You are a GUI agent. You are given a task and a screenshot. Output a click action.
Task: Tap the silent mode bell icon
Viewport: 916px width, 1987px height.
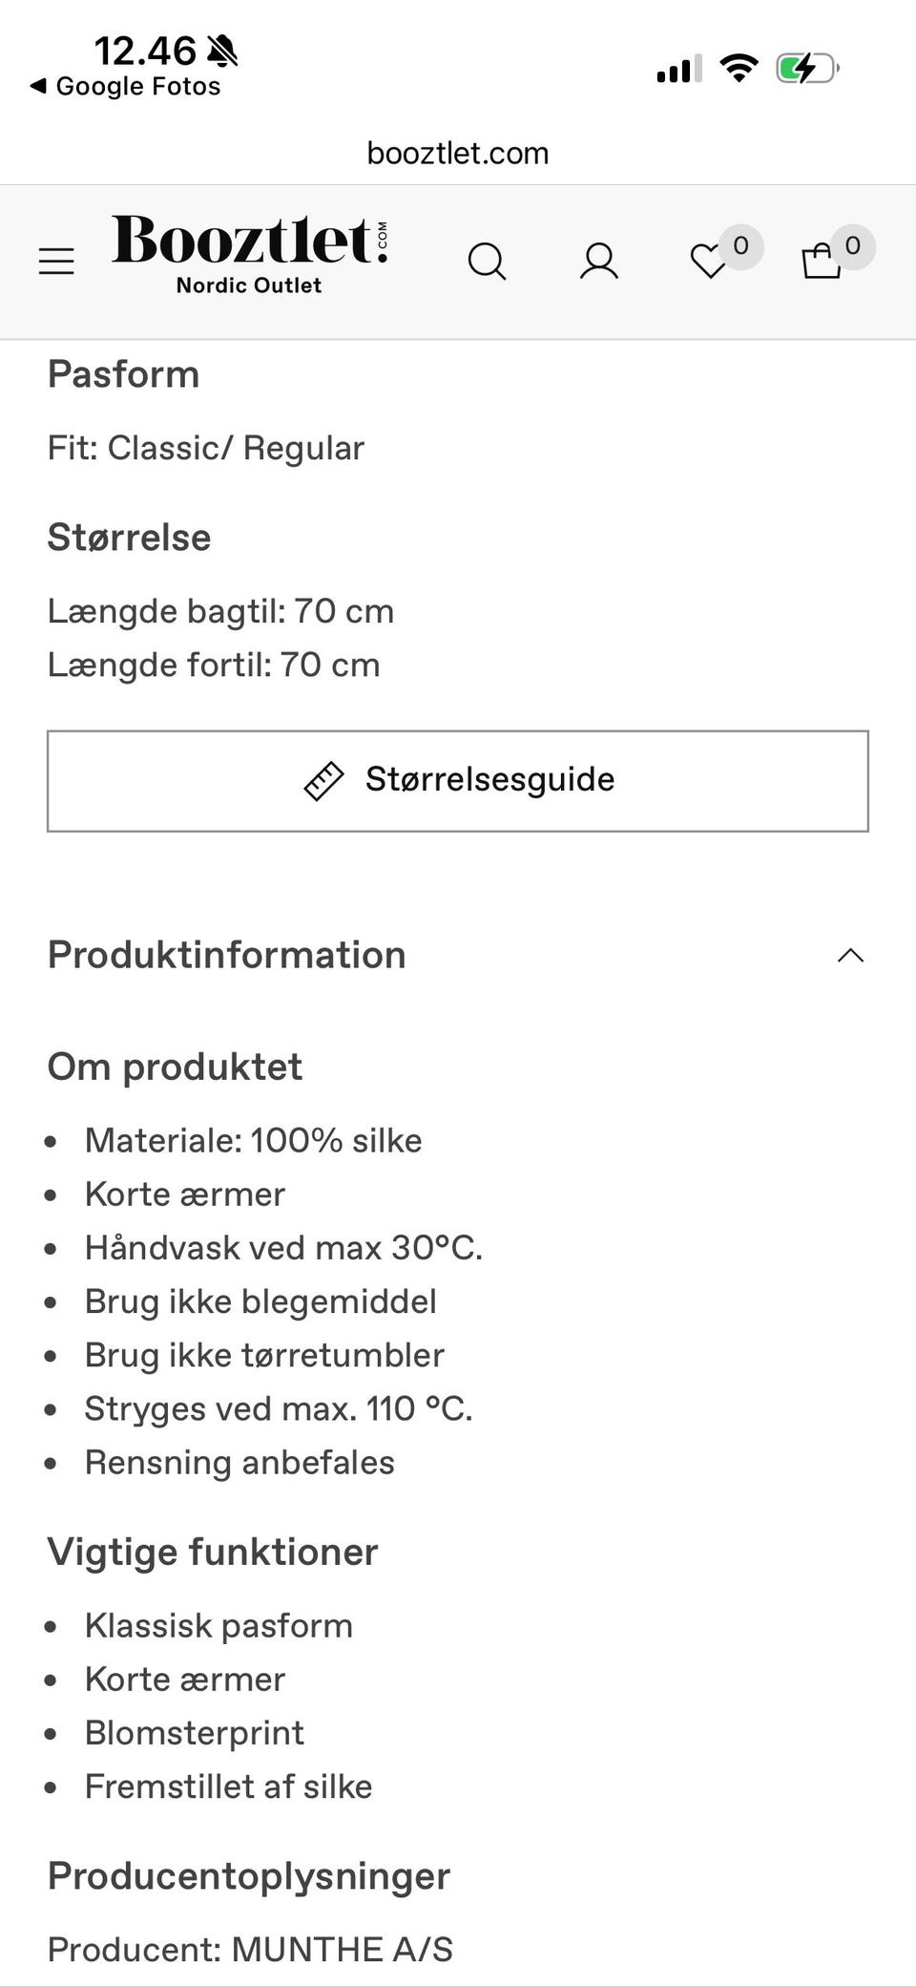coord(222,51)
